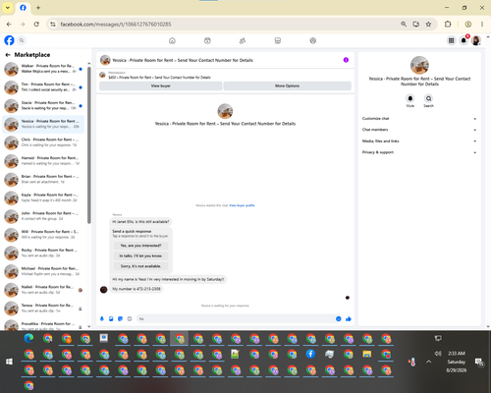This screenshot has width=491, height=393.
Task: Open the Kayla Private Room conversation
Action: tap(43, 197)
